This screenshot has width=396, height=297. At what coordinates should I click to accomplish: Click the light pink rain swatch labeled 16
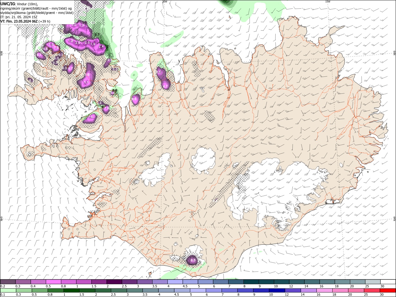point(324,291)
